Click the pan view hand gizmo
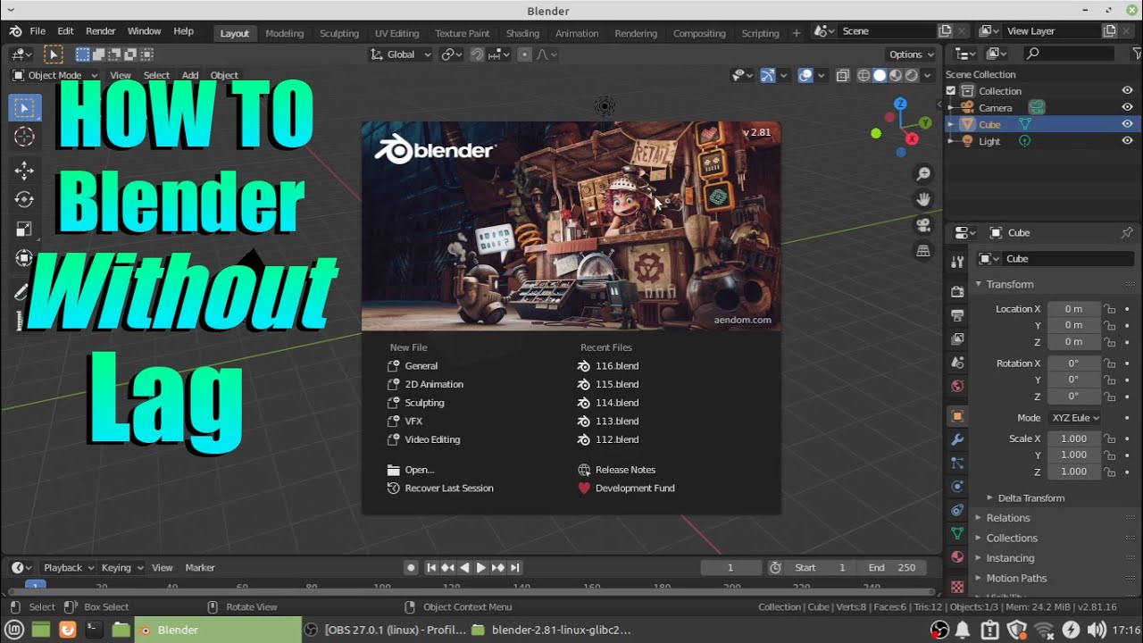The height and width of the screenshot is (643, 1143). (924, 199)
